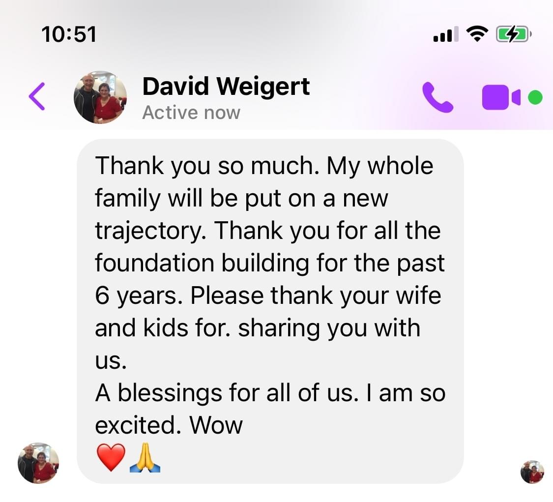The height and width of the screenshot is (502, 553).
Task: Click the small seen-receipt avatar
Action: point(532,472)
